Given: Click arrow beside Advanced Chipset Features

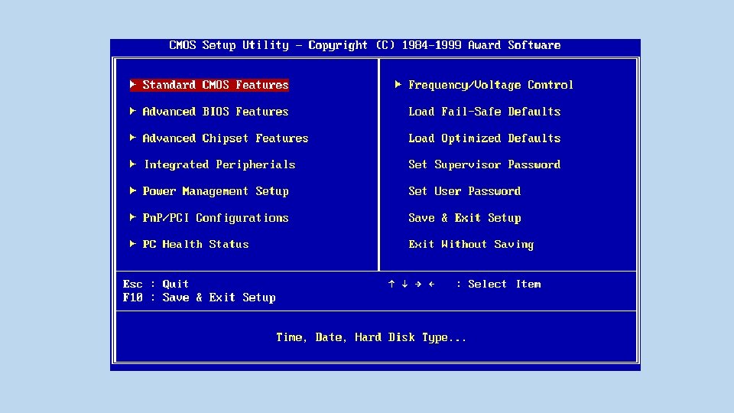Looking at the screenshot, I should (x=133, y=138).
